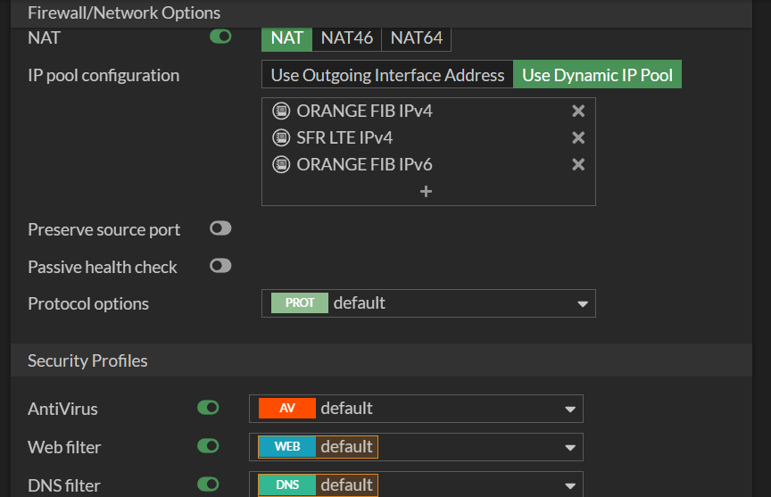Click the orange AV profile badge
Viewport: 771px width, 497px height.
tap(286, 409)
